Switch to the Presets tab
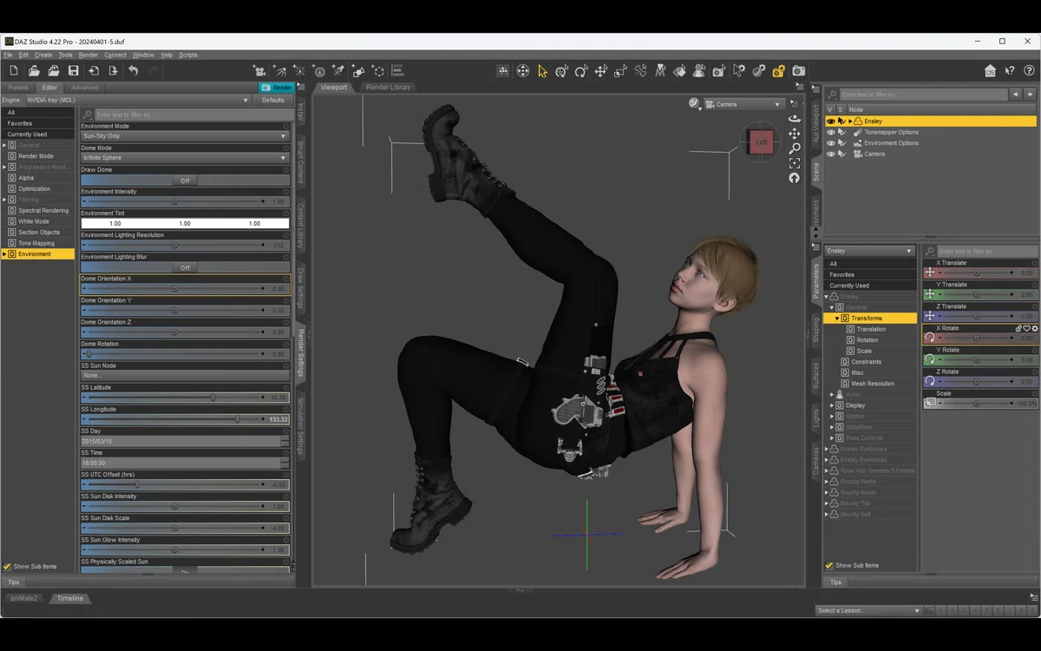This screenshot has height=651, width=1041. coord(18,88)
